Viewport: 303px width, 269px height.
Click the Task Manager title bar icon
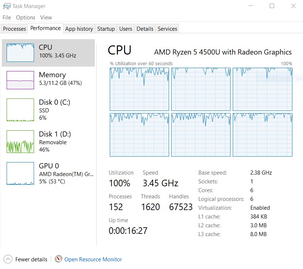pos(7,6)
